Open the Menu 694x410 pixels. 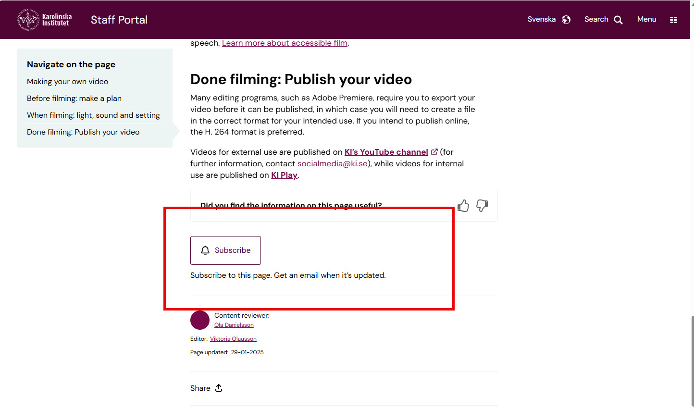(x=646, y=19)
